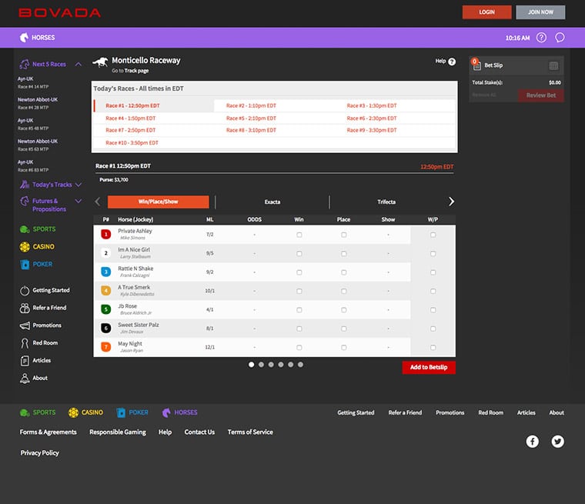
Task: Click the Promotions megaphone icon
Action: coord(25,325)
